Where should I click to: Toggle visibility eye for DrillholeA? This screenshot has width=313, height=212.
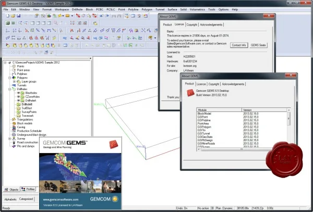[x=18, y=101]
